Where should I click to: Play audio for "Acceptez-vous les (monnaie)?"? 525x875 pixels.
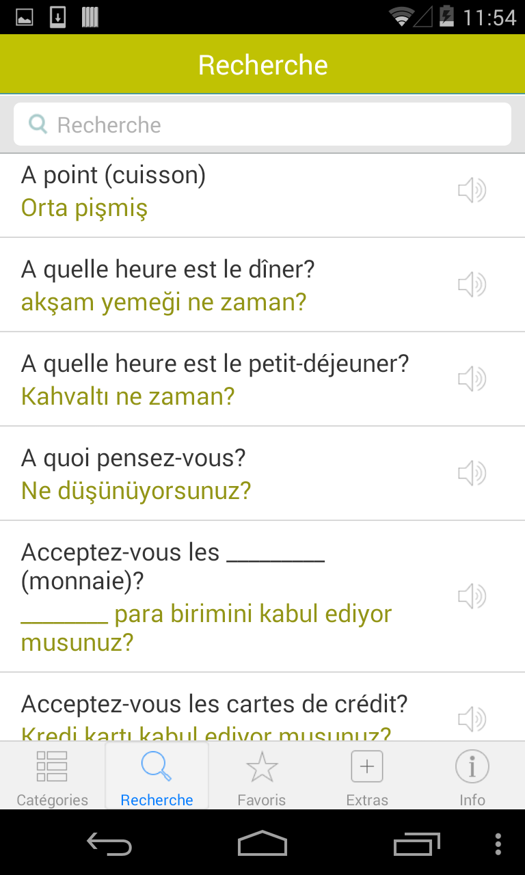[472, 596]
